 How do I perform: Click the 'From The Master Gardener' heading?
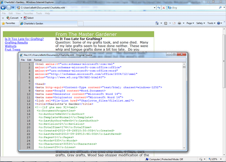pos(86,34)
